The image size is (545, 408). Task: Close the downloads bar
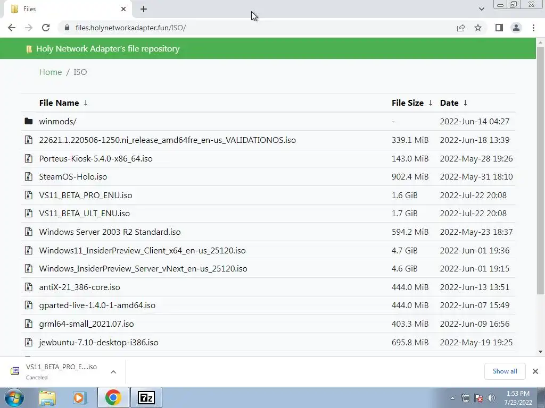click(x=535, y=371)
